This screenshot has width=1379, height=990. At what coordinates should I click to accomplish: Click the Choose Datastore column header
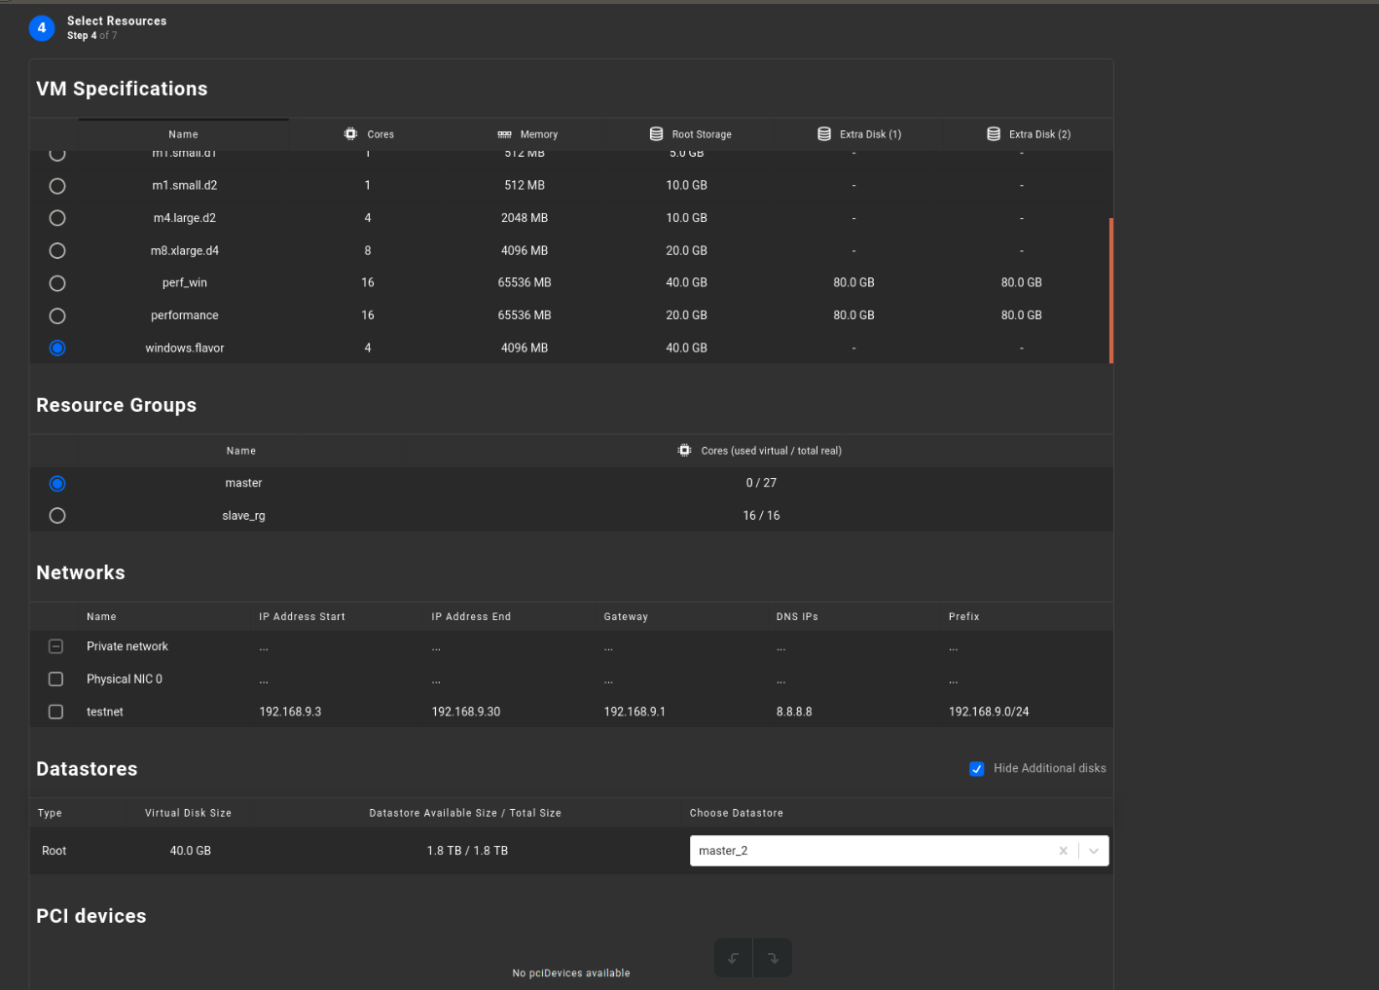(x=737, y=813)
